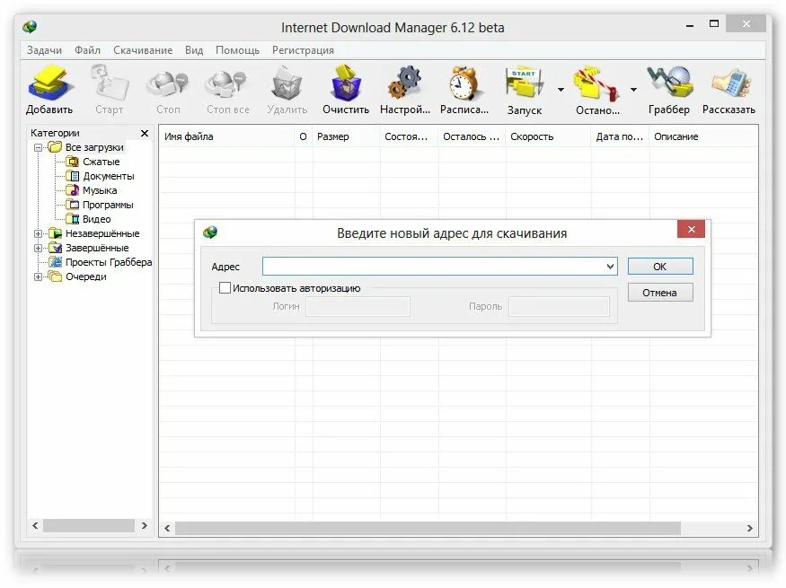This screenshot has height=588, width=786.
Task: Click right arrow of category panel scrollbar
Action: point(145,525)
